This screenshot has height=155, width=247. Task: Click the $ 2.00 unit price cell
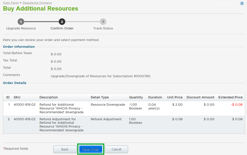pyautogui.click(x=177, y=104)
